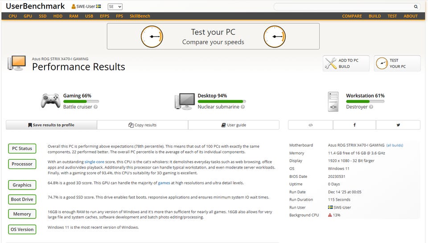Open SkillBench from the nav bar
Viewport: 428px width, 243px height.
tap(140, 16)
